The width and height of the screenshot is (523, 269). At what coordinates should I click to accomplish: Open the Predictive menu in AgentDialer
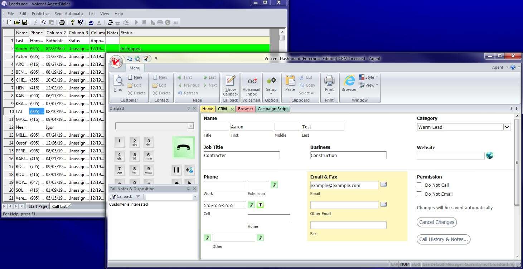(40, 14)
